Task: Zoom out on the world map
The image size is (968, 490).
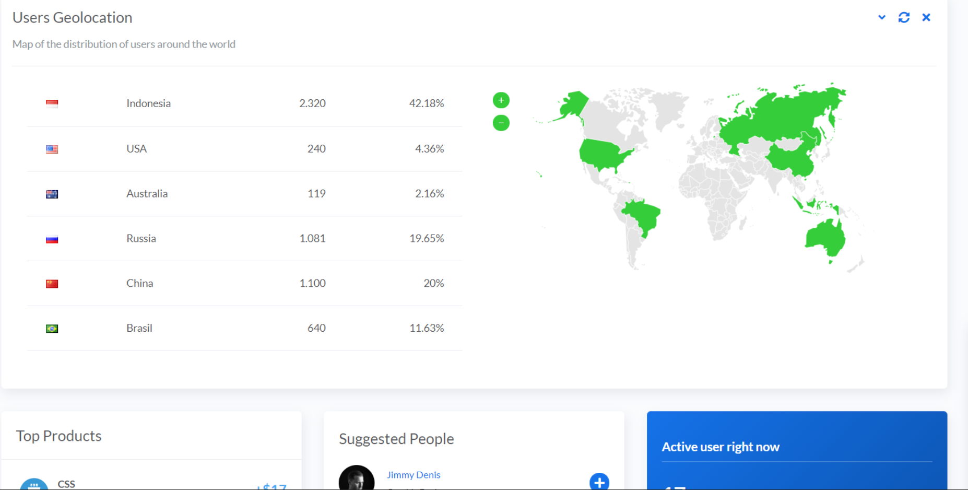Action: 501,123
